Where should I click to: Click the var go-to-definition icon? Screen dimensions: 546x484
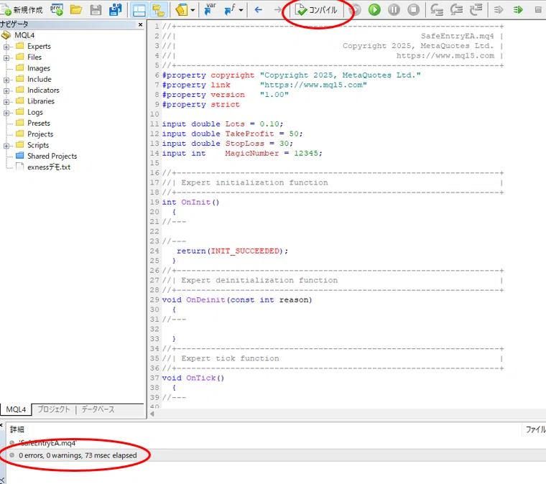point(209,9)
